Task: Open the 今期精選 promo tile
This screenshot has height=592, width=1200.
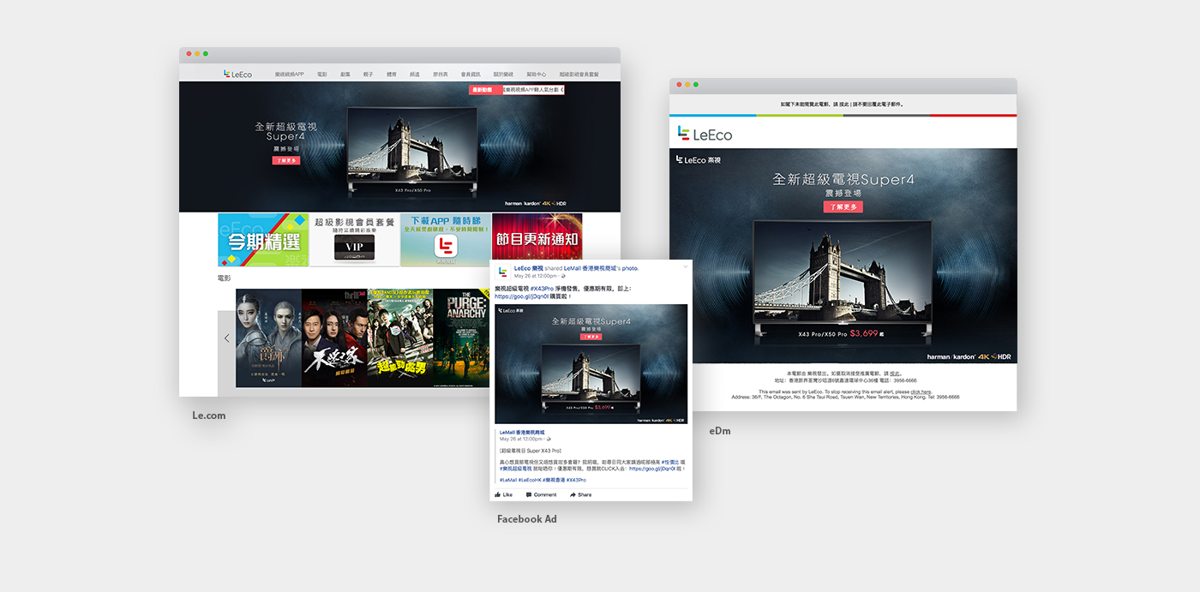Action: (x=263, y=240)
